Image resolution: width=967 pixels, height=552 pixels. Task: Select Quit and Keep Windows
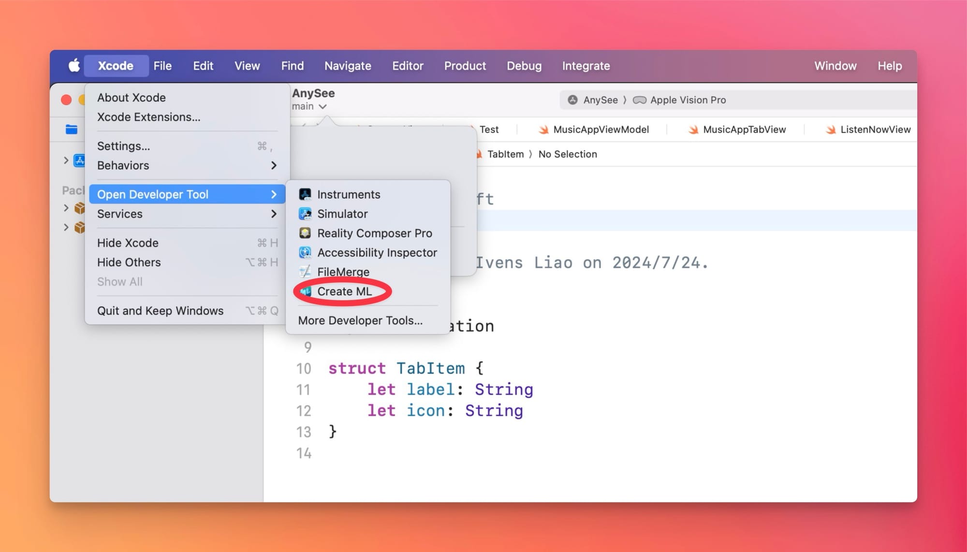(x=160, y=311)
